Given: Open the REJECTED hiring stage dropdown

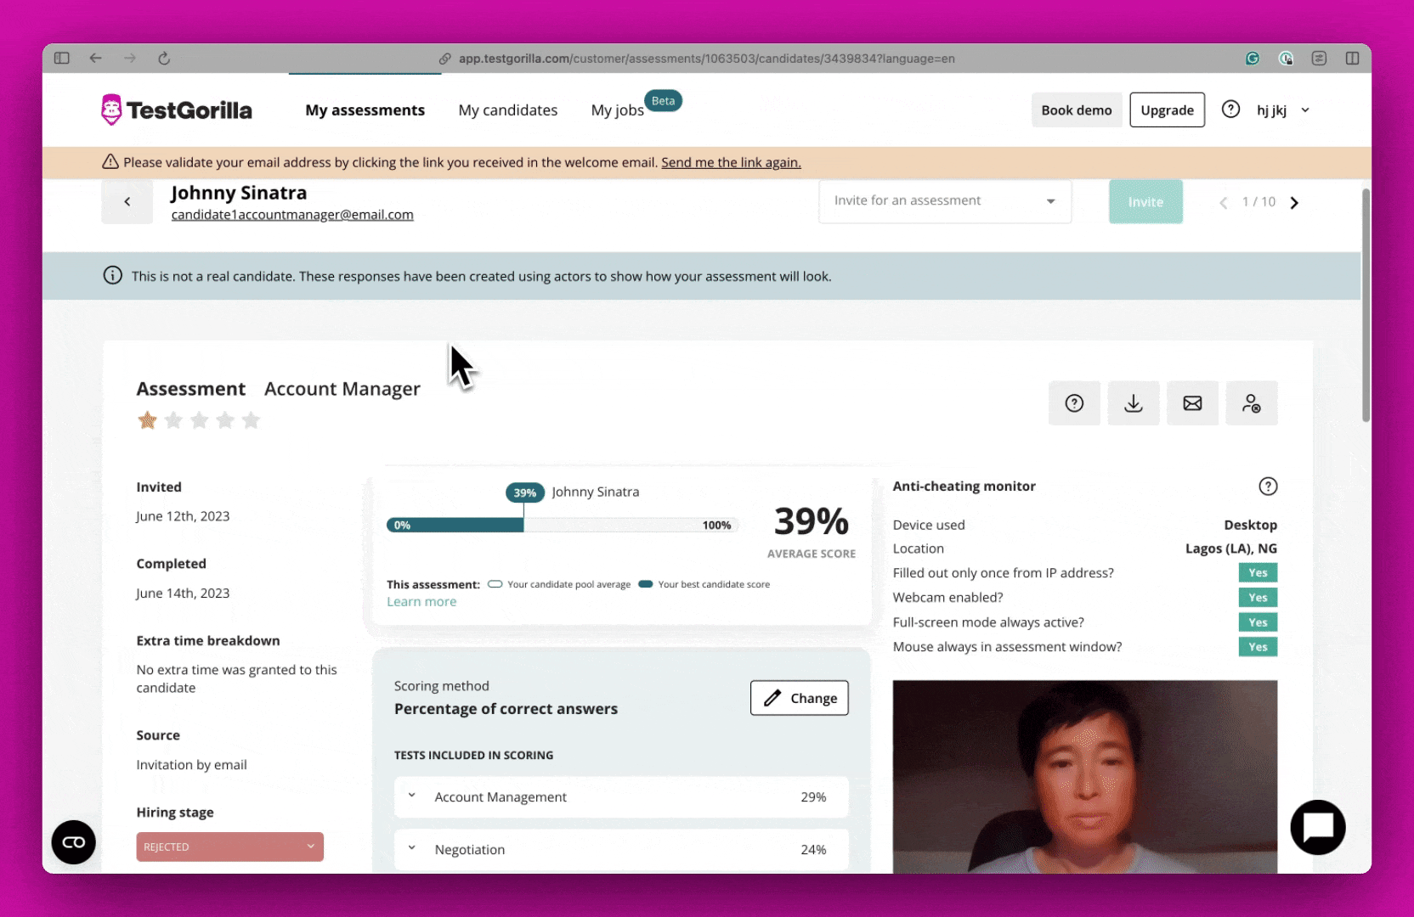Looking at the screenshot, I should pyautogui.click(x=230, y=847).
